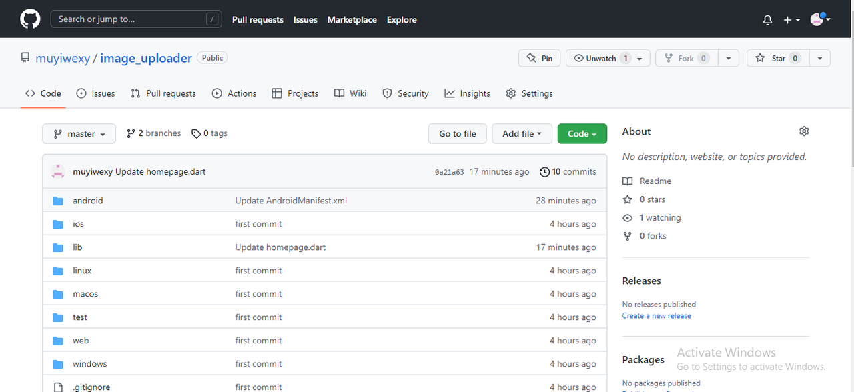
Task: Open Explore in top navigation
Action: (x=402, y=20)
